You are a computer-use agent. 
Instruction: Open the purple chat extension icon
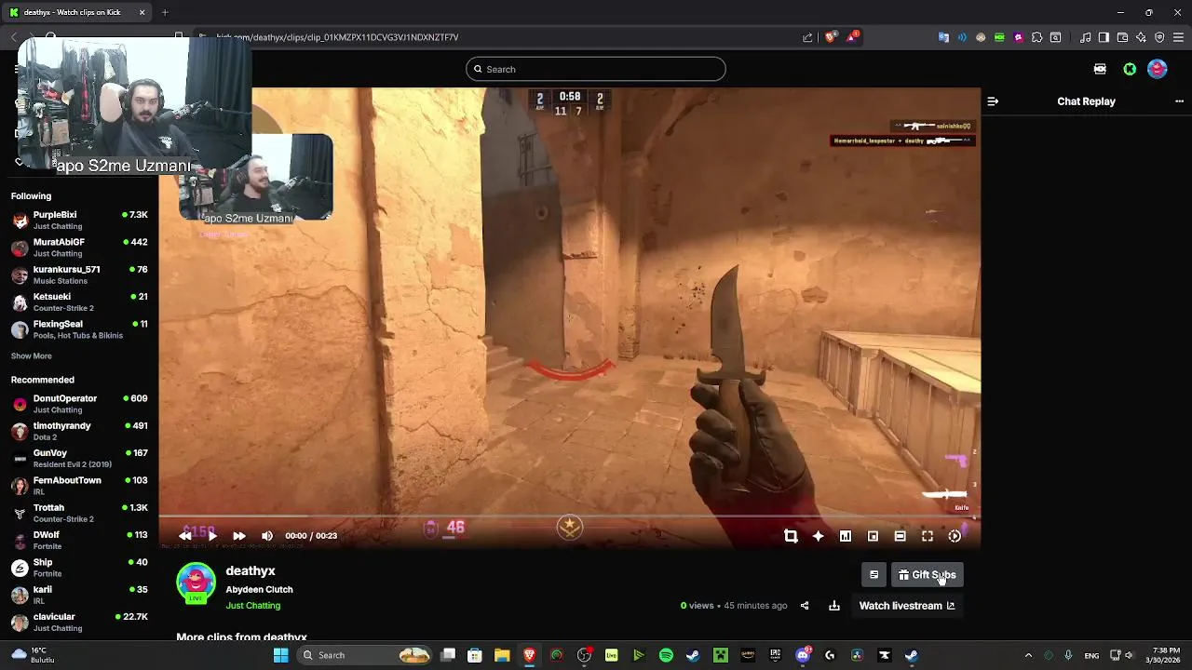(1018, 37)
